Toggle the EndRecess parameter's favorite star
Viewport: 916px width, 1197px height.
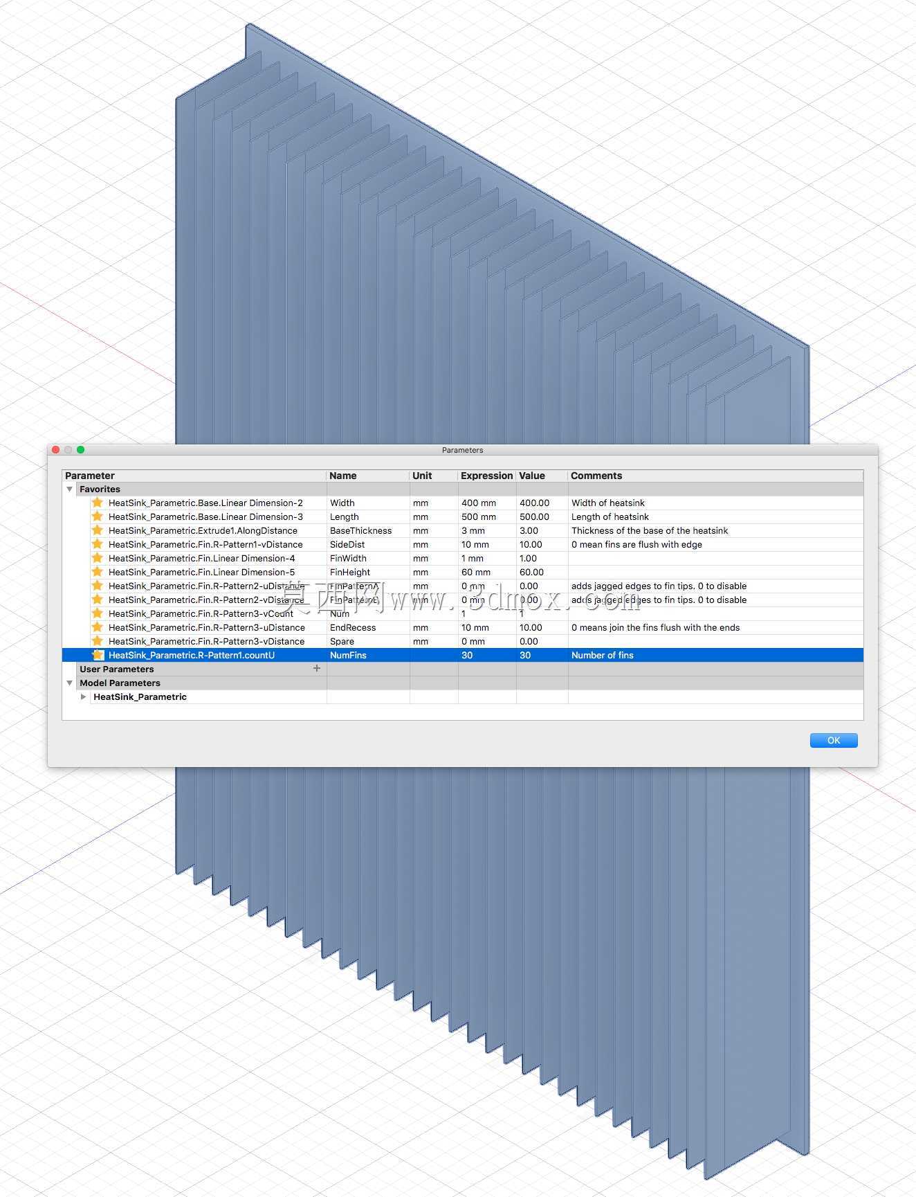pos(98,627)
